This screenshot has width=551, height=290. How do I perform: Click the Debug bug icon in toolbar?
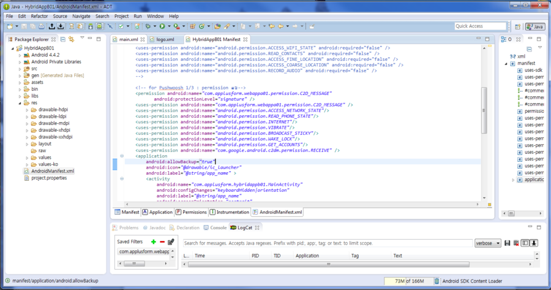point(148,26)
